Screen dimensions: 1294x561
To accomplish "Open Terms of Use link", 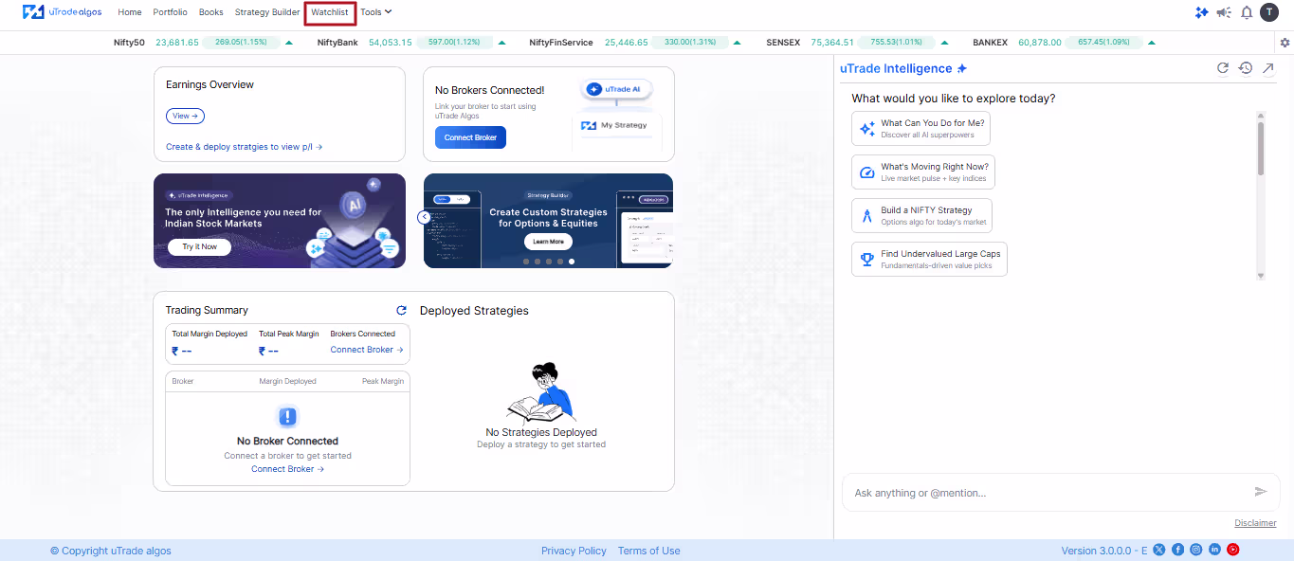I will (648, 551).
